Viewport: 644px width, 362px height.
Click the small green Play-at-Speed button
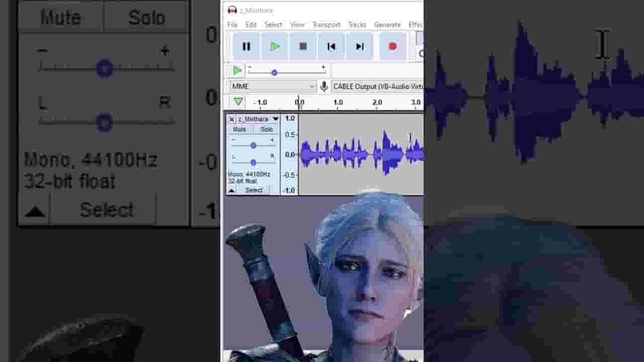pos(237,70)
